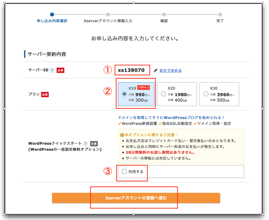This screenshot has height=220, width=269.
Task: Click the notice line お申し込みと同時にサーバー料金のお支払いが発生します。
Action: click(175, 147)
